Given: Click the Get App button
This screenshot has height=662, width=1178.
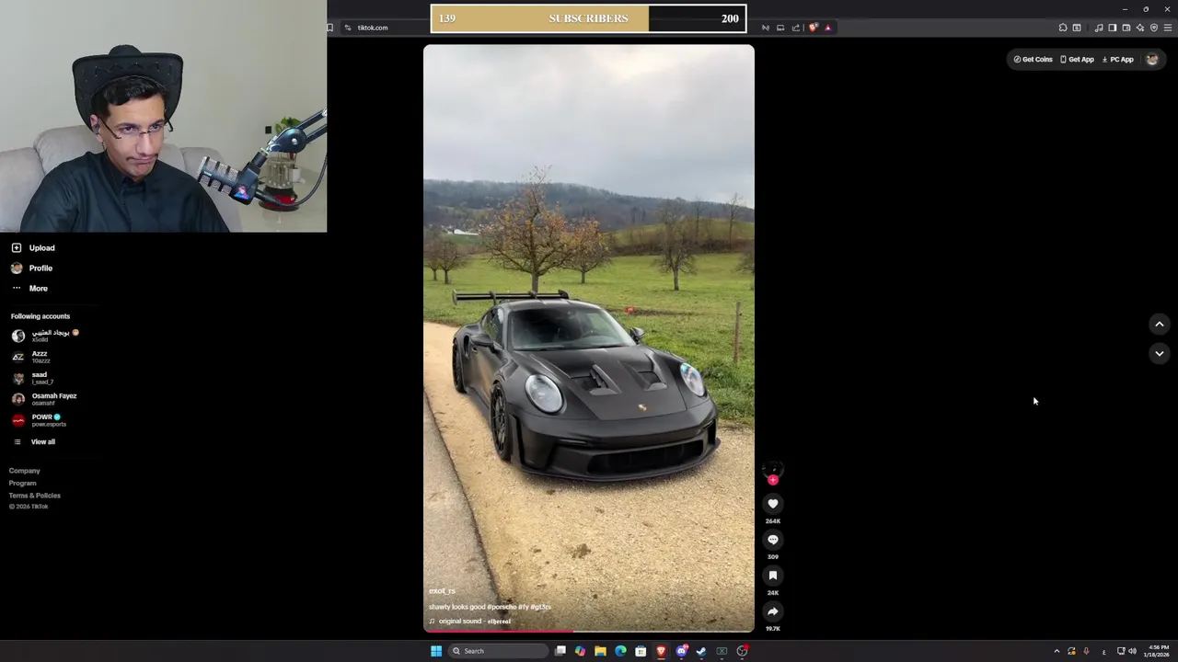Looking at the screenshot, I should click(1077, 60).
